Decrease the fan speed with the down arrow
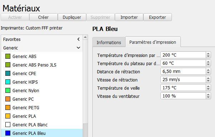The height and width of the screenshot is (137, 215). click(208, 97)
